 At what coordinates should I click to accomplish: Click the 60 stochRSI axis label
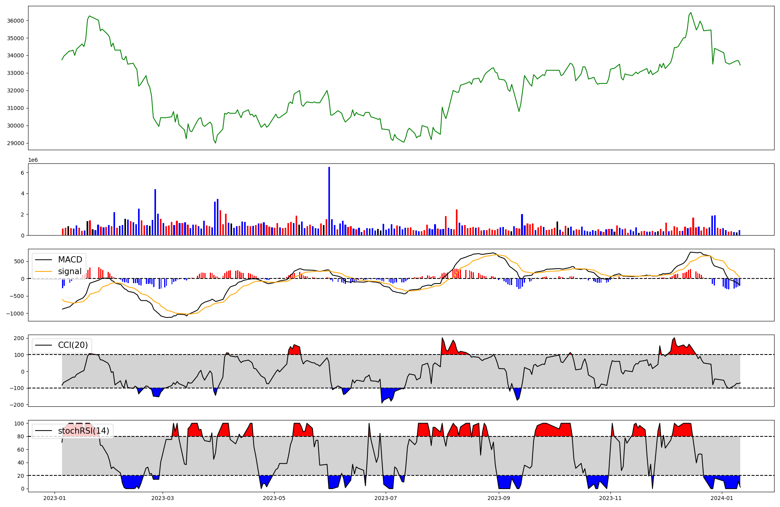coord(21,450)
